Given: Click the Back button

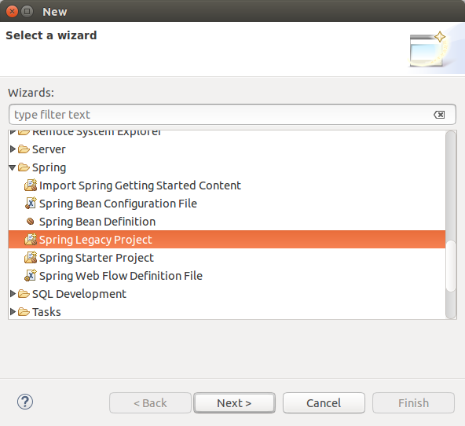Looking at the screenshot, I should (150, 403).
